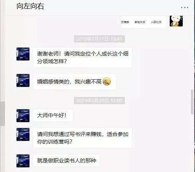Select the '大师中午好!' message bubble

click(x=53, y=115)
